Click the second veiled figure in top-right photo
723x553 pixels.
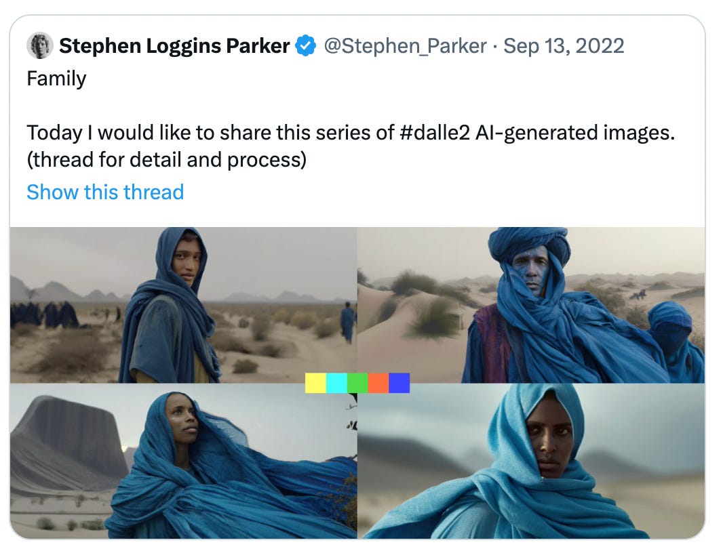pos(675,341)
